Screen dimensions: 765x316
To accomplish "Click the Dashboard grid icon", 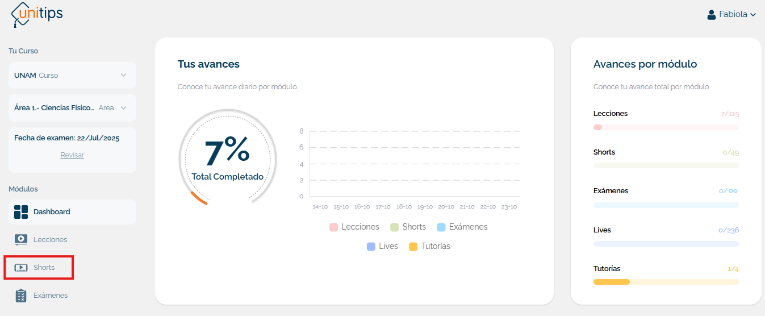I will (x=21, y=212).
